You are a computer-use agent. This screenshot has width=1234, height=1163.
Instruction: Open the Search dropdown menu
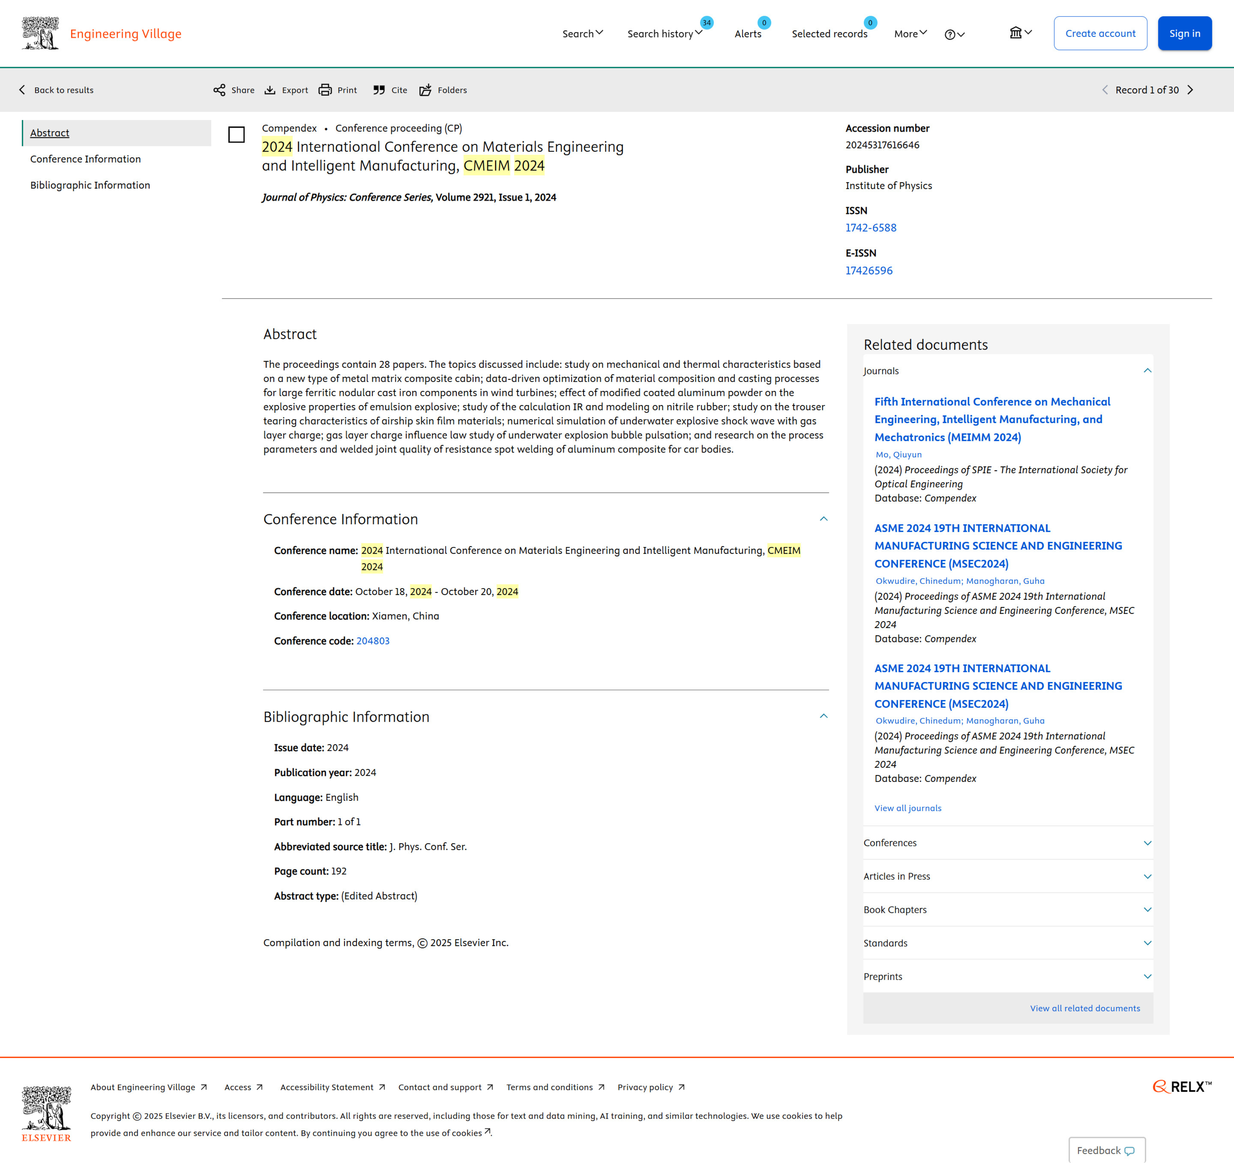[x=582, y=33]
